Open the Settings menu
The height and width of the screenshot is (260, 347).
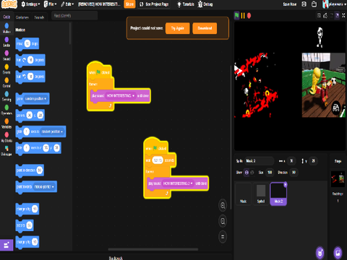pos(30,4)
